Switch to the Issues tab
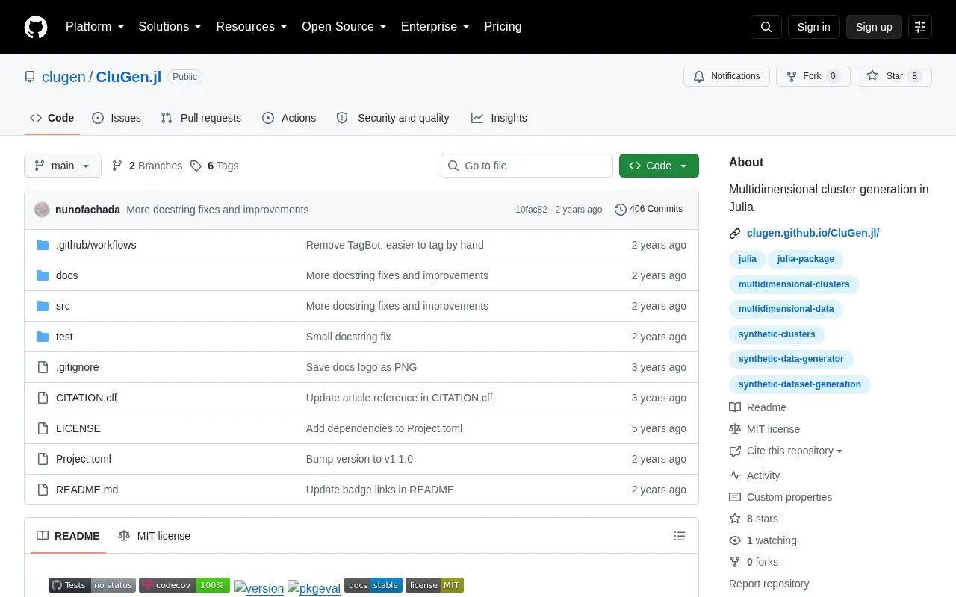The image size is (956, 597). point(117,118)
